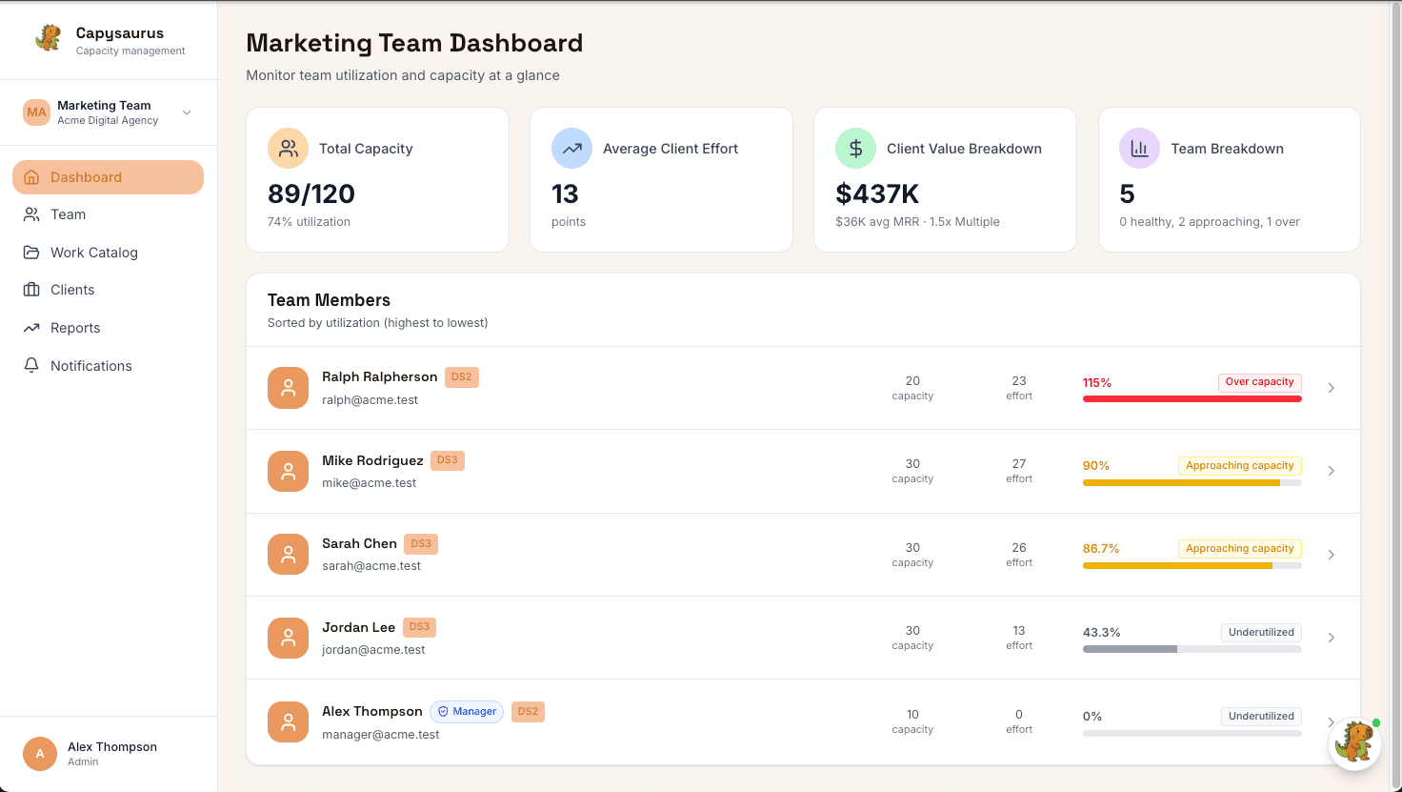Click the Clients briefcase icon

coord(30,289)
